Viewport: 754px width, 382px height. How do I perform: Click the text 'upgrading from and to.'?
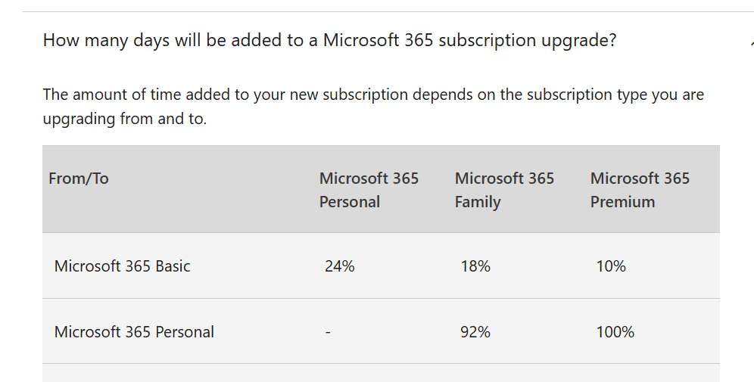pos(125,118)
